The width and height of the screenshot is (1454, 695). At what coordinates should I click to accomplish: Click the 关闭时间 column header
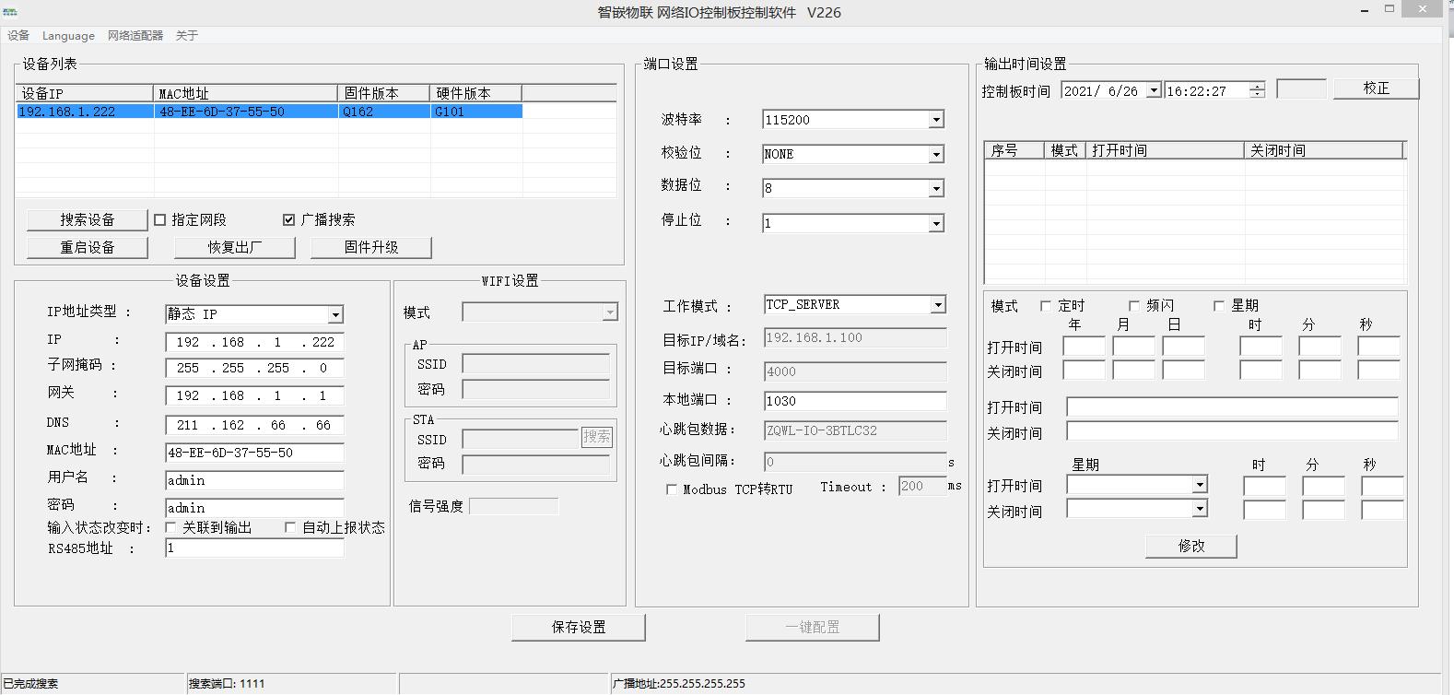[1323, 150]
